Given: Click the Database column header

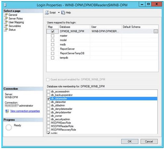Looking at the screenshot, I should pos(74,27).
